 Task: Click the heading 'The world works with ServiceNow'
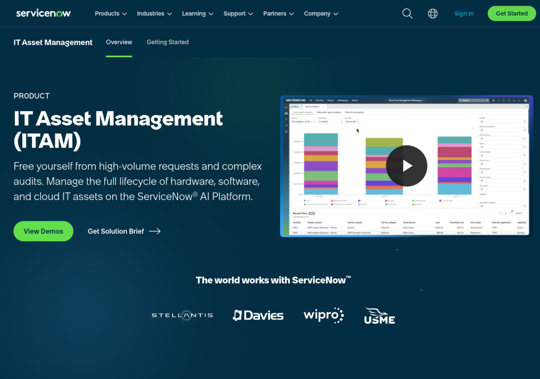273,280
